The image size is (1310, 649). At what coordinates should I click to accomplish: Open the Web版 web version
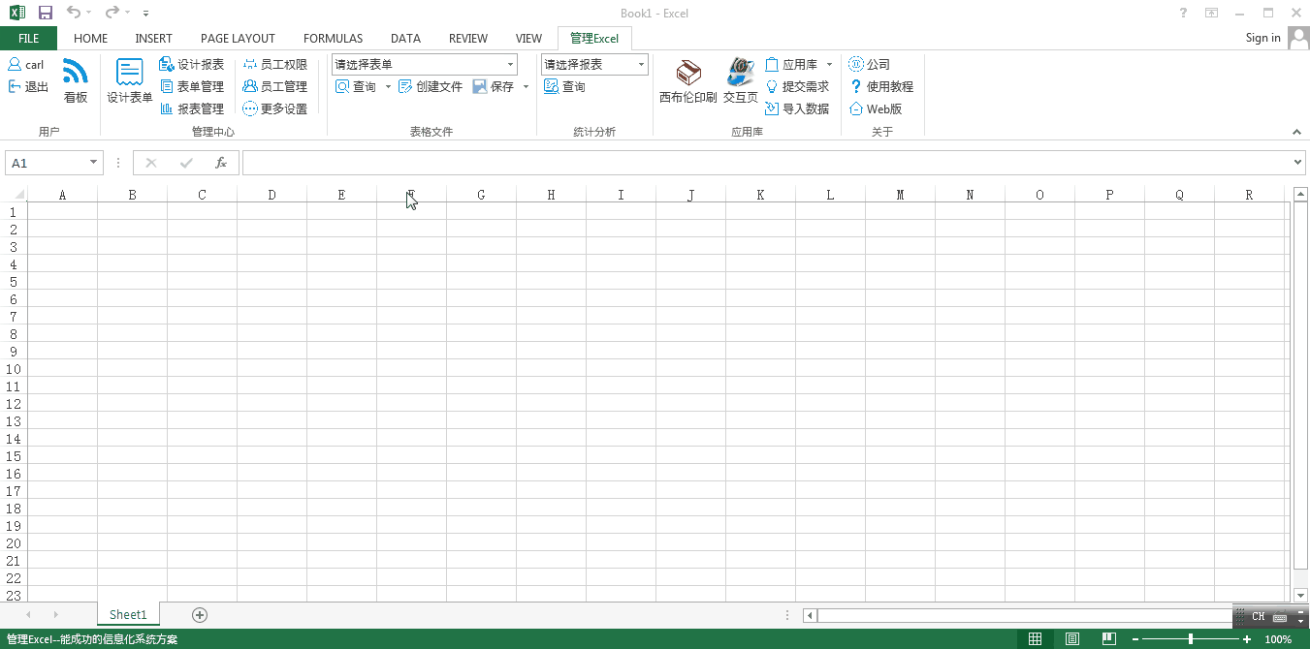coord(876,108)
